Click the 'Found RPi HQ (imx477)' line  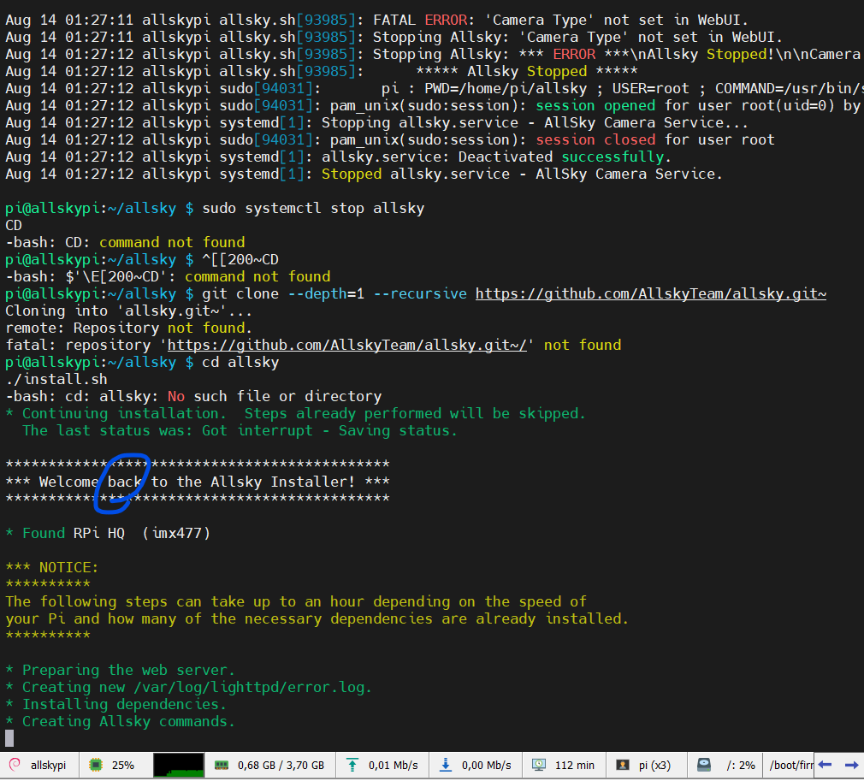108,533
